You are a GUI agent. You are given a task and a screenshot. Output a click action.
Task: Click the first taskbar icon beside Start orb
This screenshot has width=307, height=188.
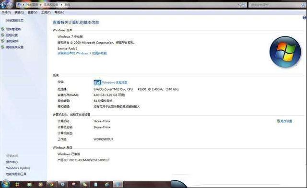pyautogui.click(x=17, y=184)
